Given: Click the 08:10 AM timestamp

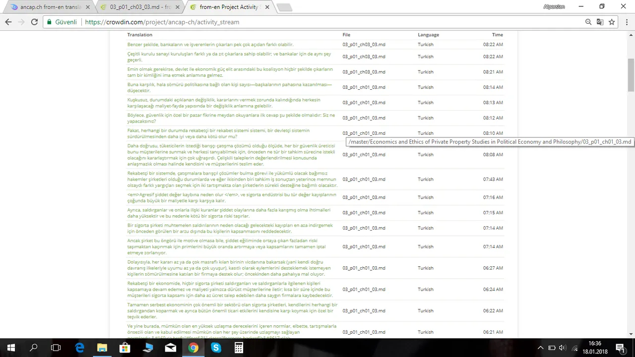Looking at the screenshot, I should point(493,133).
